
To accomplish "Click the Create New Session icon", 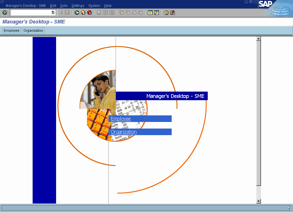I will tap(150, 13).
